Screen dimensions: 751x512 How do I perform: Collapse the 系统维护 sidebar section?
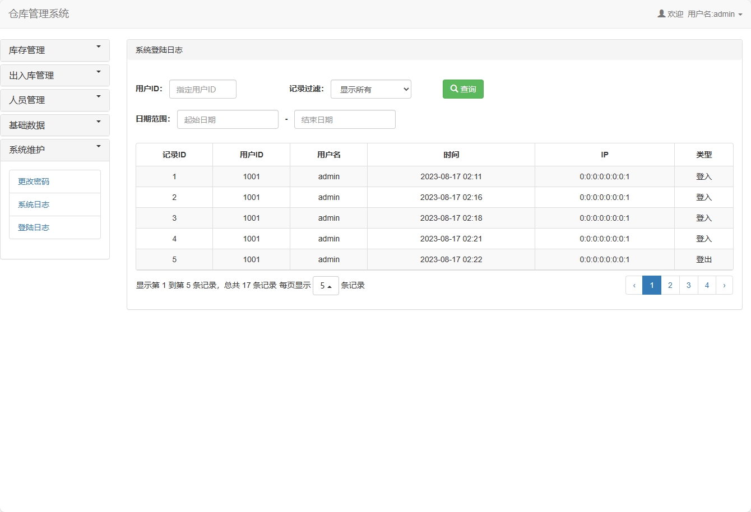55,150
